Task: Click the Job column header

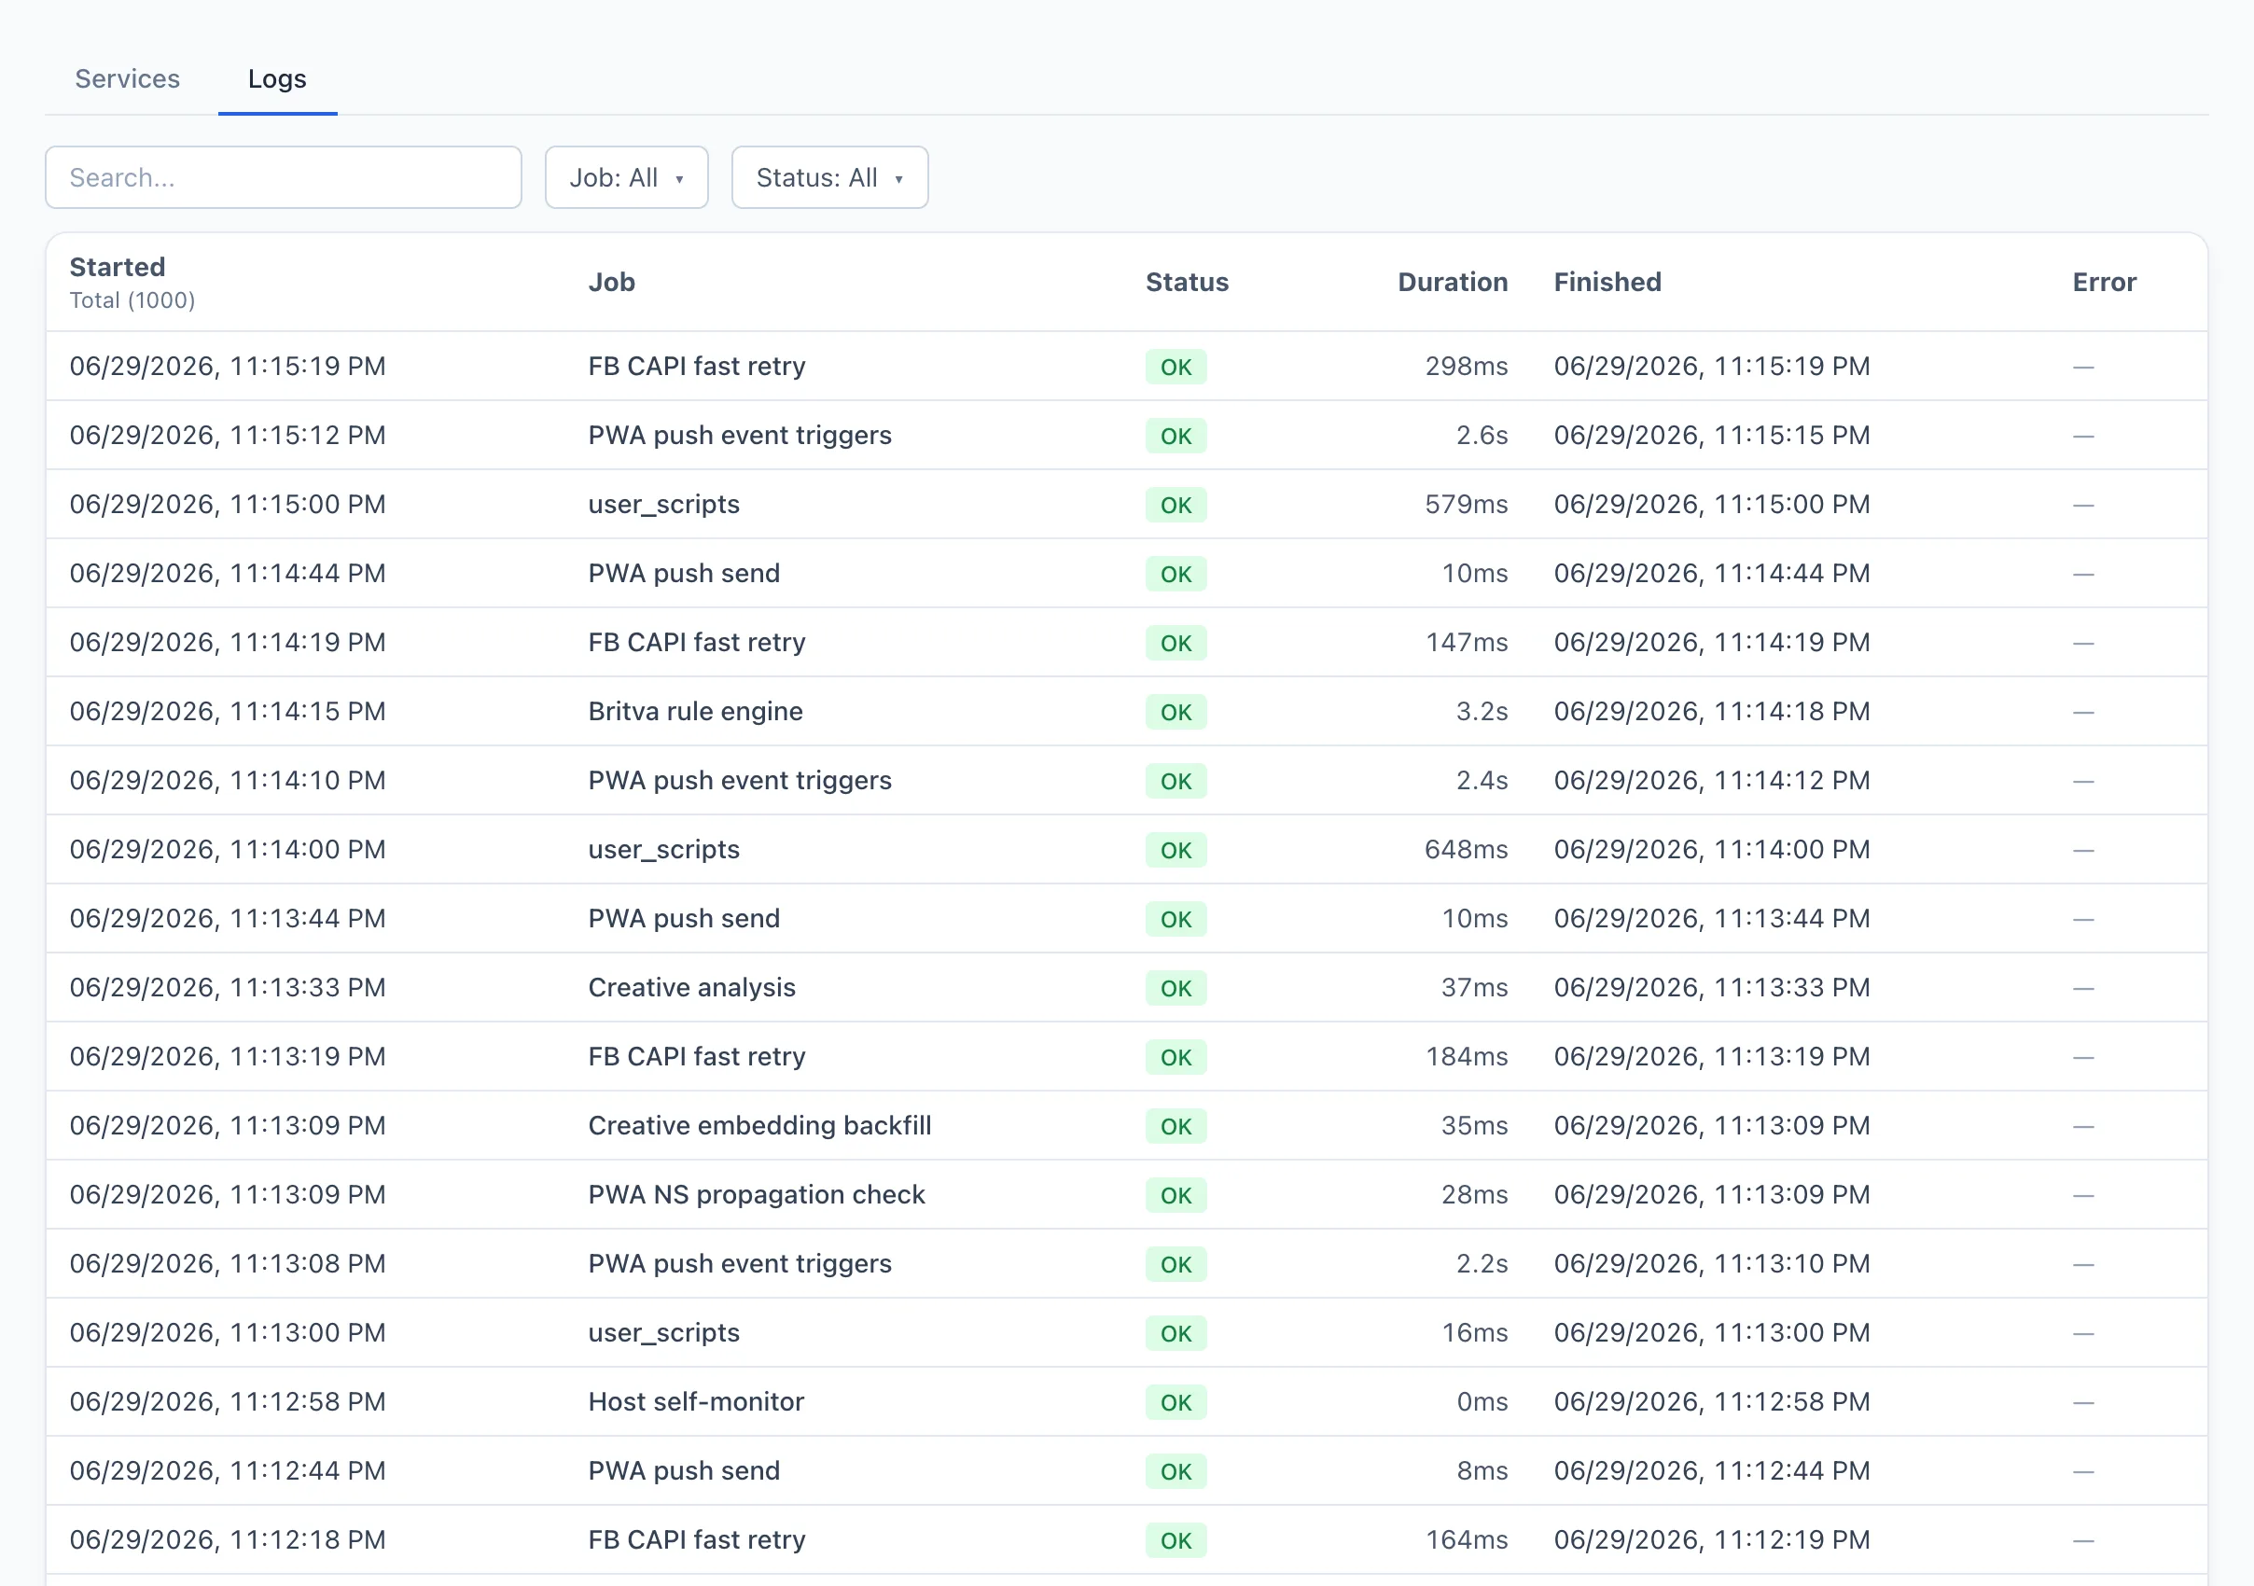Action: point(612,283)
